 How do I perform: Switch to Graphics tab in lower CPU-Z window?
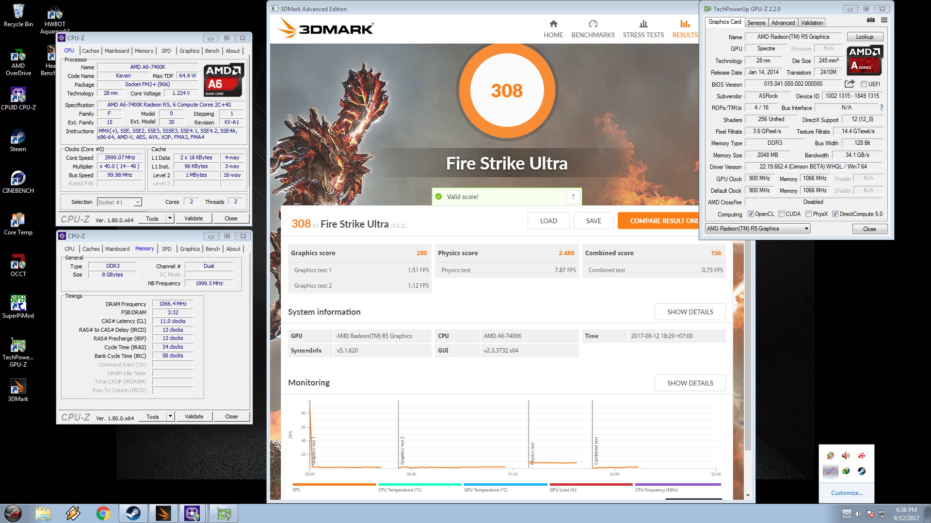point(190,249)
